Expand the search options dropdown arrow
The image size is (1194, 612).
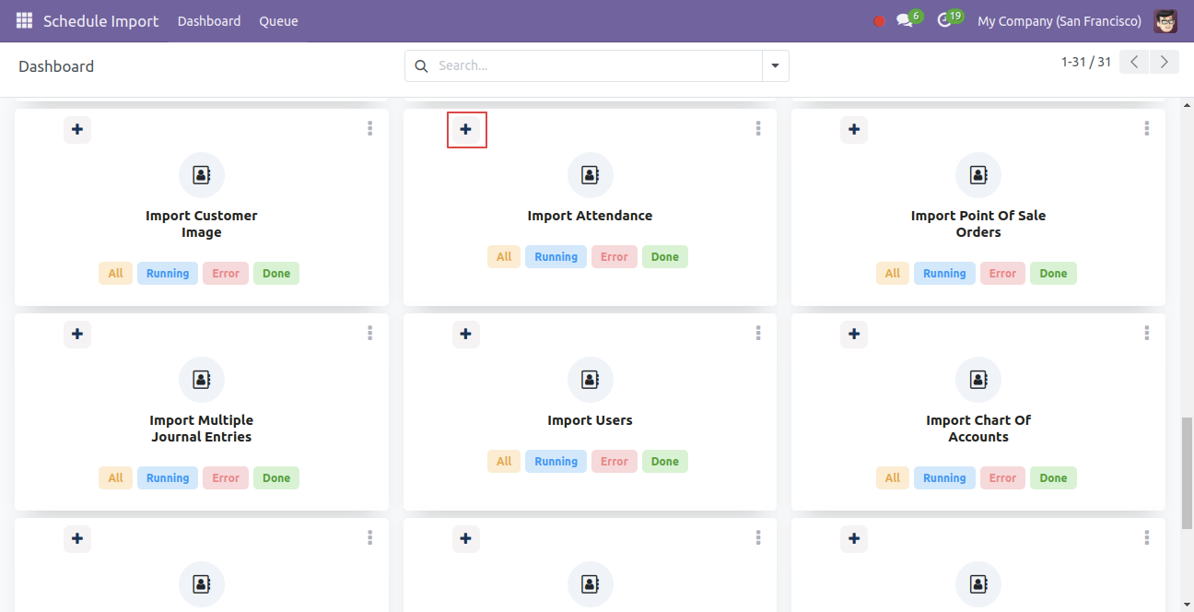pos(775,66)
